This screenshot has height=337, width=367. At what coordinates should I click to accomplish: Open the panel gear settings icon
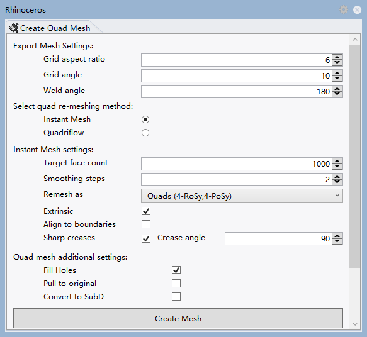point(344,9)
